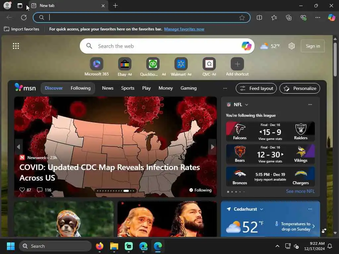Click the Search the web box
The height and width of the screenshot is (254, 339).
(x=167, y=46)
